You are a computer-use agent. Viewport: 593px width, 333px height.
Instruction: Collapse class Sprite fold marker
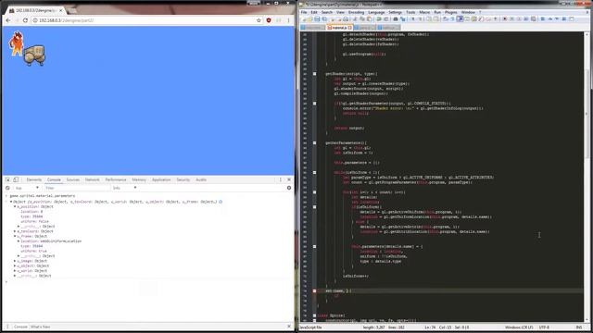coord(314,315)
